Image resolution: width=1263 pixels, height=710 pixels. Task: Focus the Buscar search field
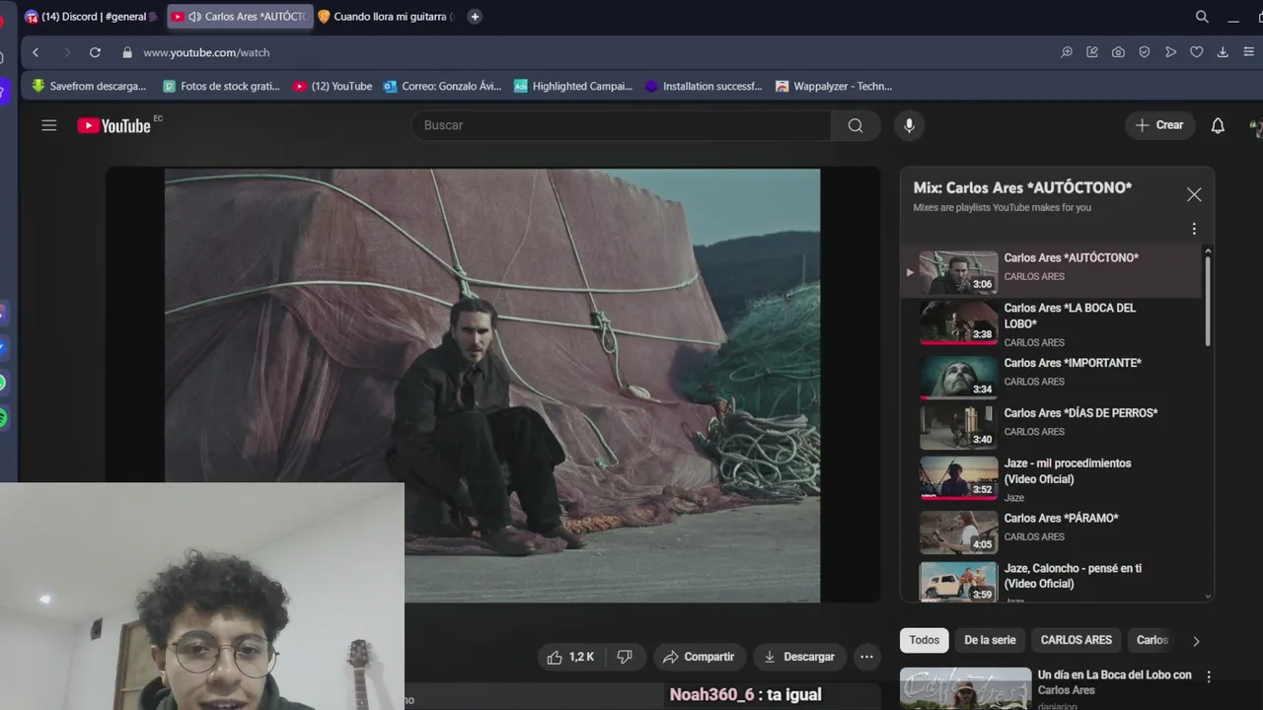point(622,125)
